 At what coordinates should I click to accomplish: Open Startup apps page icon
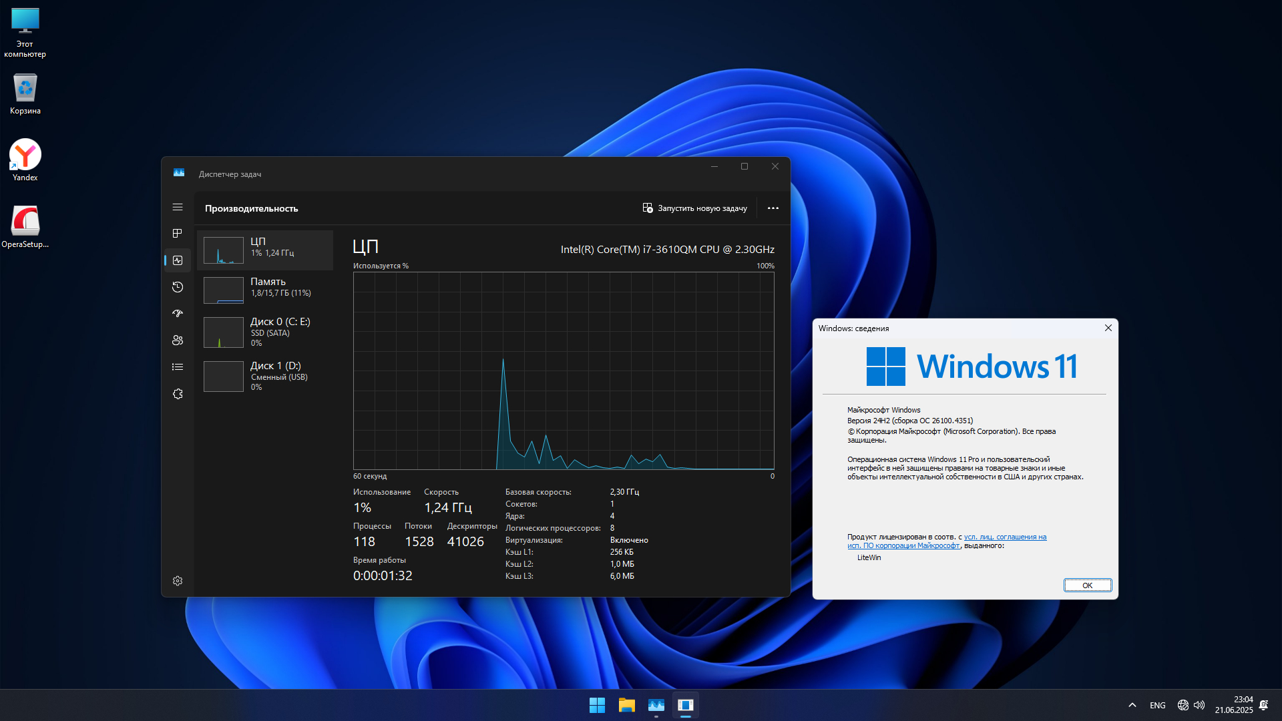pyautogui.click(x=178, y=314)
